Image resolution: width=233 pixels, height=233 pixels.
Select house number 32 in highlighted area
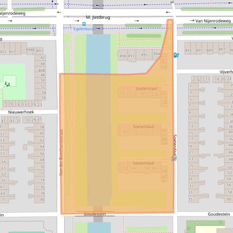[x=125, y=132]
